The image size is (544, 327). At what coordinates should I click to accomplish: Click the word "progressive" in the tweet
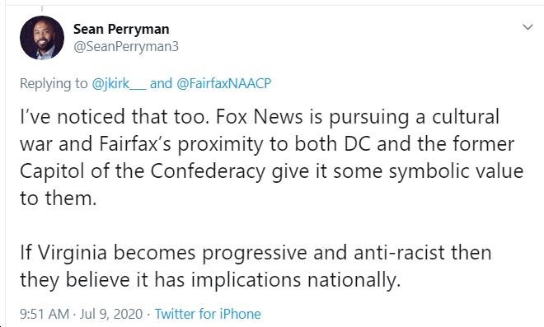point(255,253)
